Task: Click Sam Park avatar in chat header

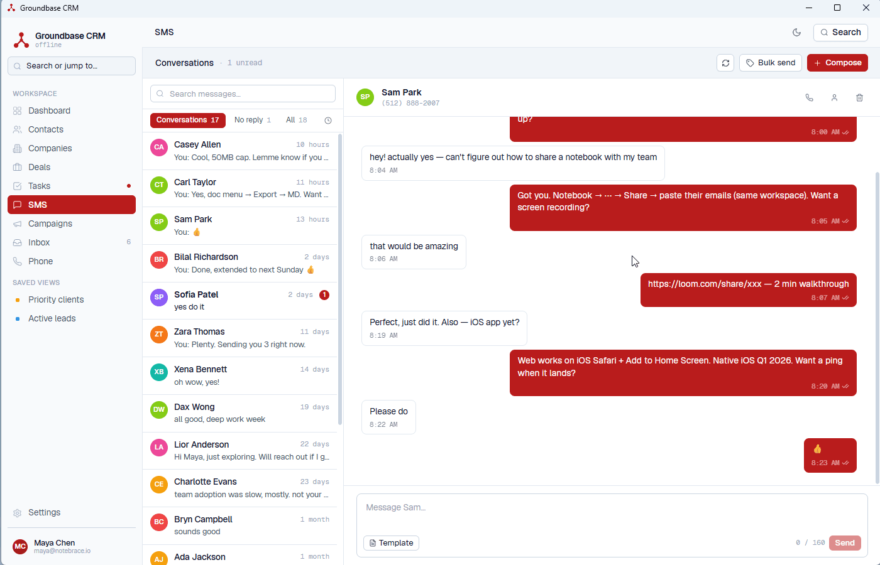Action: point(365,97)
